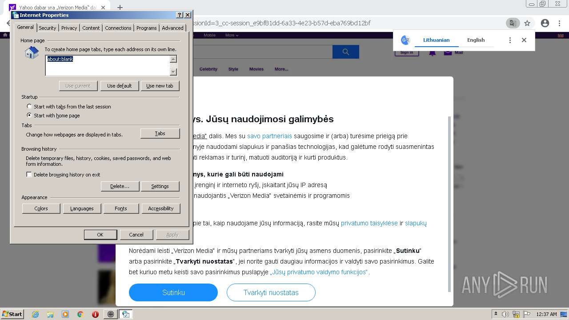Click Use default button

click(120, 86)
